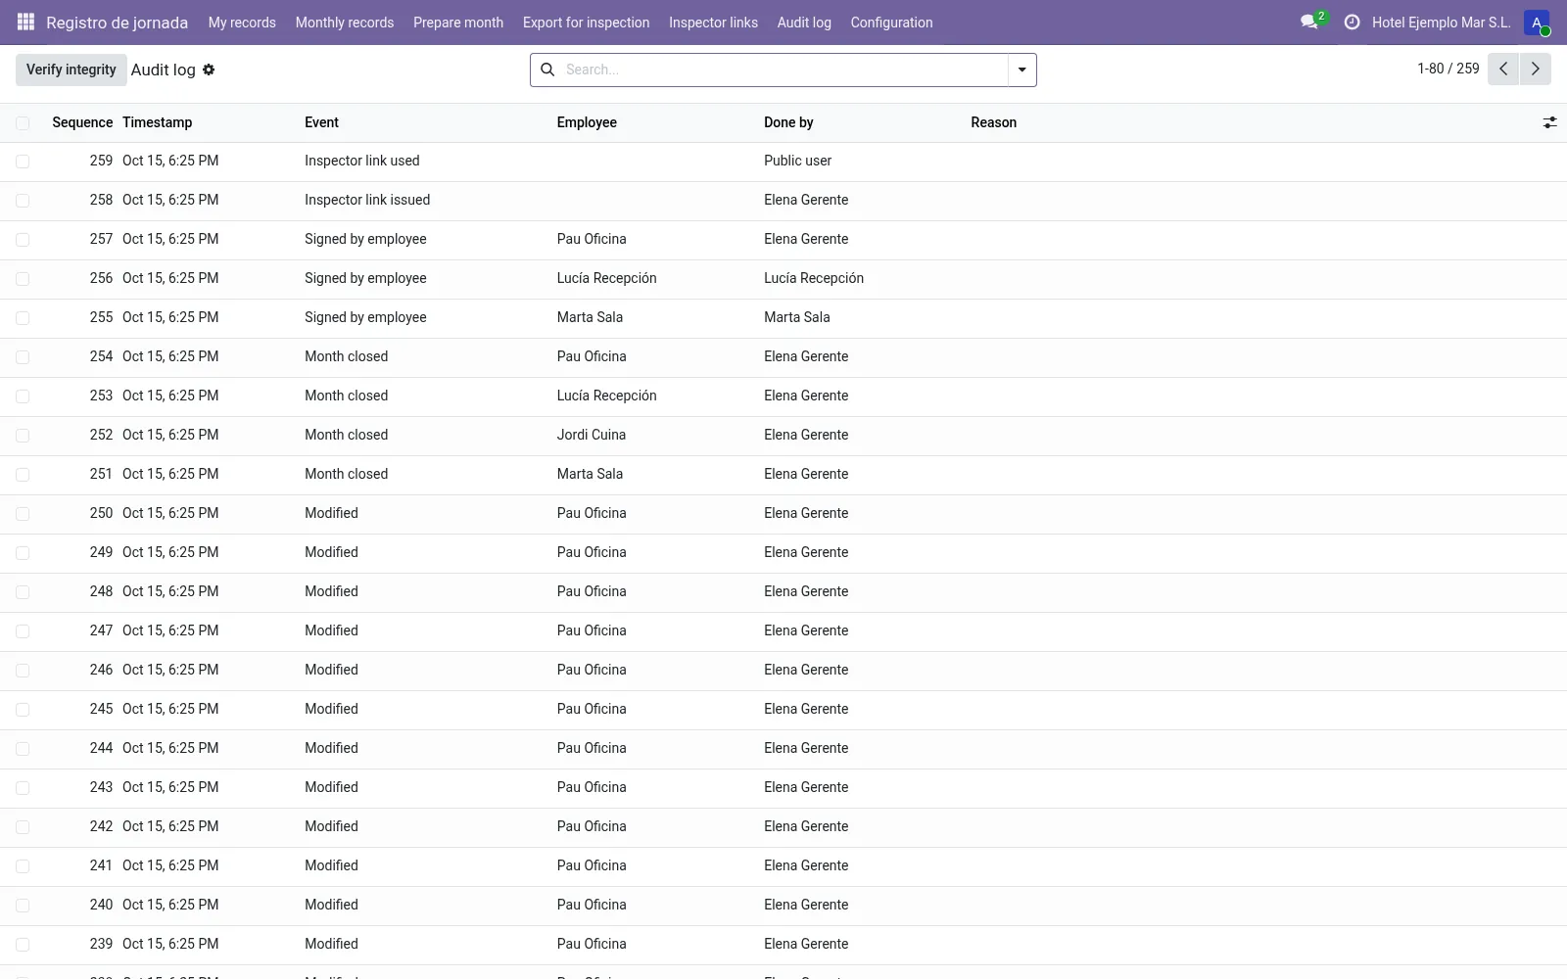This screenshot has height=979, width=1567.
Task: Sort by the Done by column header
Action: point(788,122)
